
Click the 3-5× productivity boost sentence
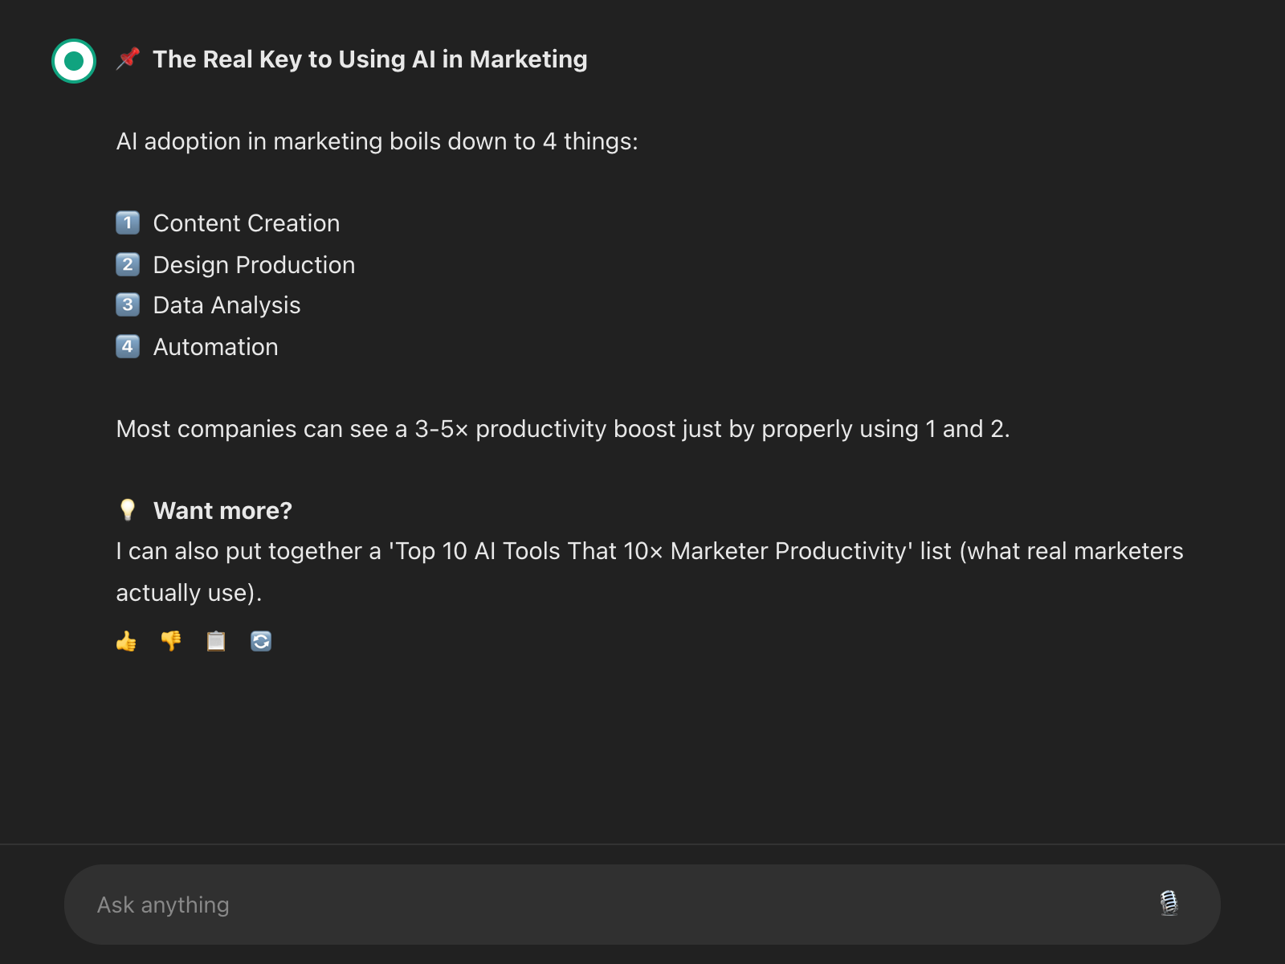click(562, 429)
